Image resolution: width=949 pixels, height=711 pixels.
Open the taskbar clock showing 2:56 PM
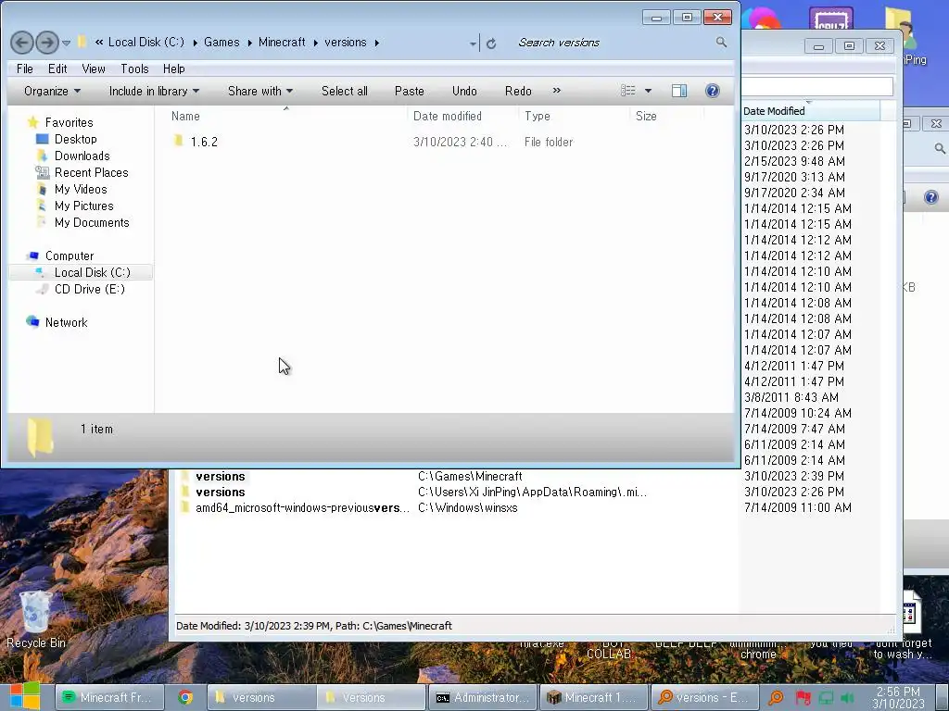point(898,698)
